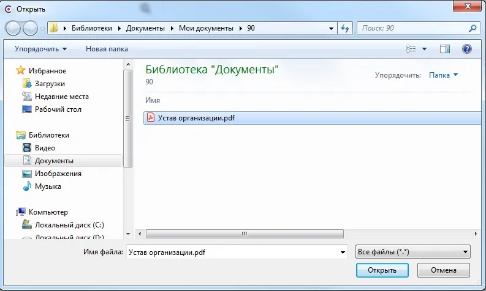Click the Открыть button
The image size is (486, 291).
382,270
